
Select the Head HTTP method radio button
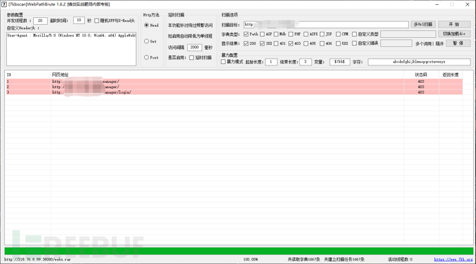pyautogui.click(x=146, y=26)
